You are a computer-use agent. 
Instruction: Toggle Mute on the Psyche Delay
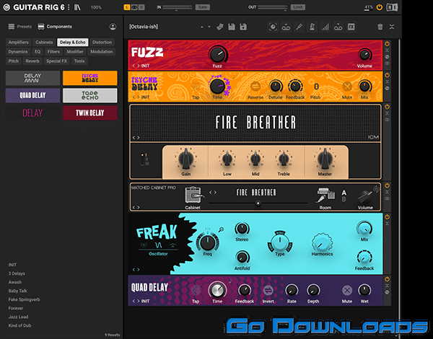click(x=346, y=87)
